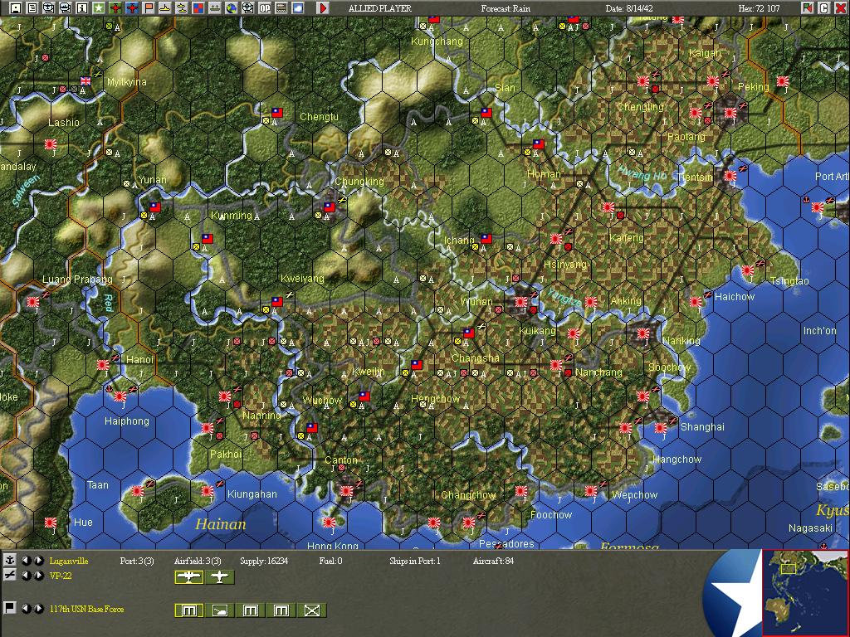850x637 pixels.
Task: Select the infantry crossed-box unit icon
Action: [312, 610]
